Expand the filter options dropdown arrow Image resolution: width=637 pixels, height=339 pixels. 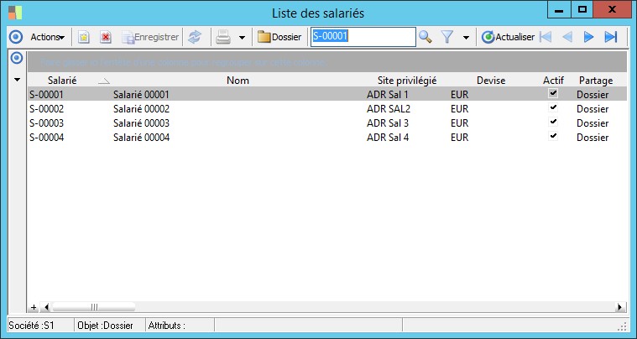tap(466, 38)
